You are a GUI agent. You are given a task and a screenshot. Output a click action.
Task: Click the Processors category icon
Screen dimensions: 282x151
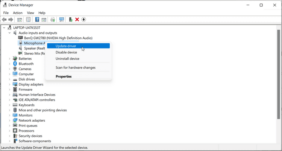coord(15,131)
